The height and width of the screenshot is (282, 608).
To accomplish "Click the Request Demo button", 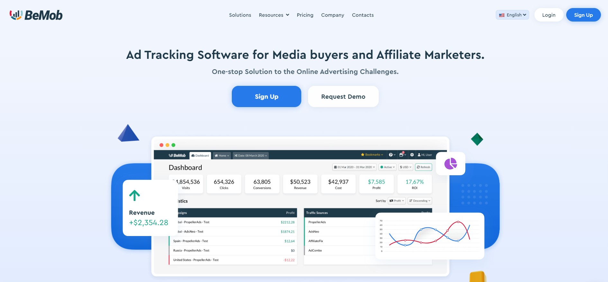I will point(343,96).
